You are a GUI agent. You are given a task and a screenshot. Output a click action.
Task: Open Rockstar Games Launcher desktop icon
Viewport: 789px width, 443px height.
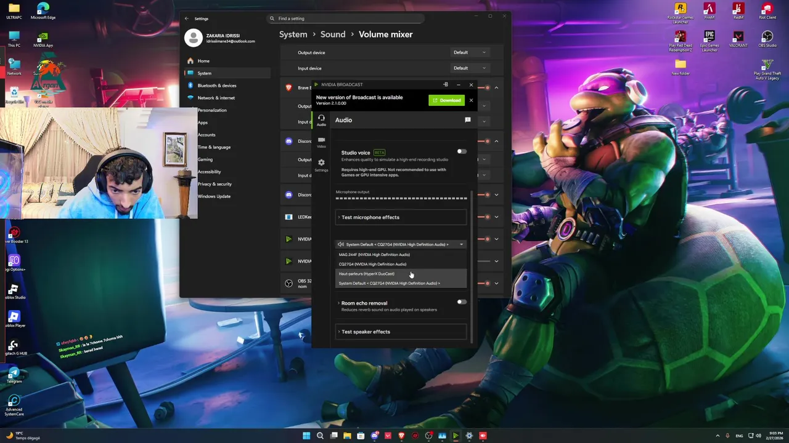pyautogui.click(x=681, y=12)
